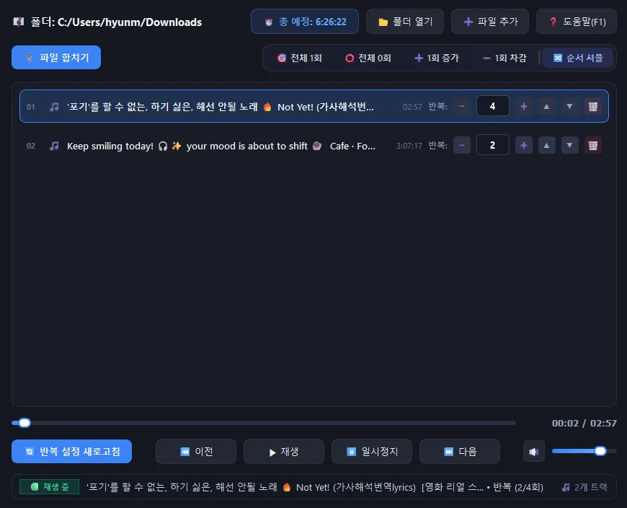627x508 pixels.
Task: Click track number 01 label
Action: 31,107
